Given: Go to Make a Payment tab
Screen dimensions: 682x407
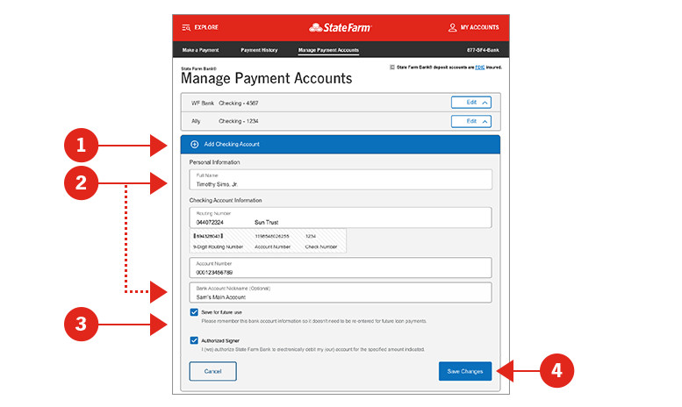Looking at the screenshot, I should tap(200, 50).
